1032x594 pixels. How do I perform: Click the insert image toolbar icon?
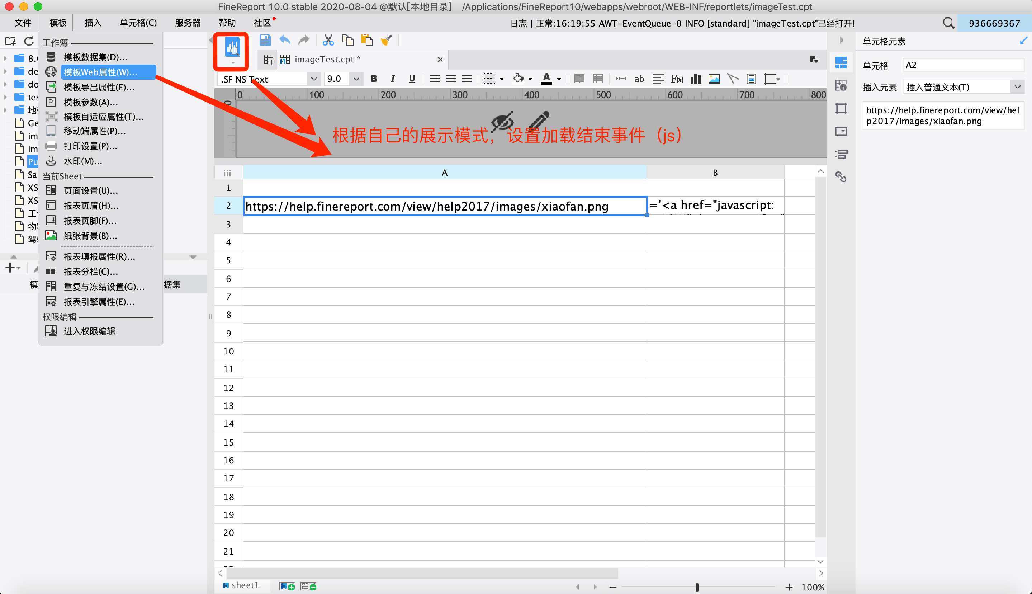tap(714, 79)
